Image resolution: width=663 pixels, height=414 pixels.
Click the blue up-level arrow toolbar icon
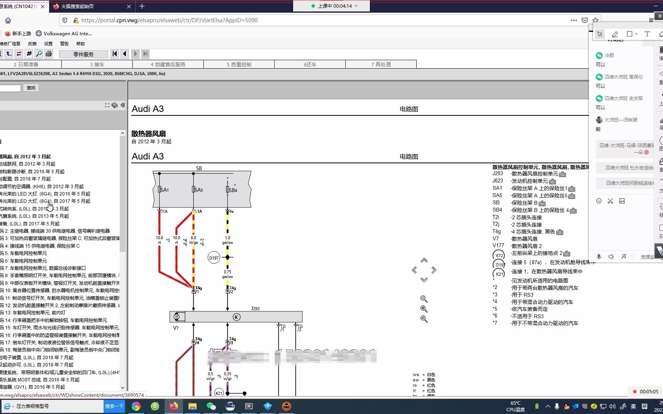tap(9, 54)
